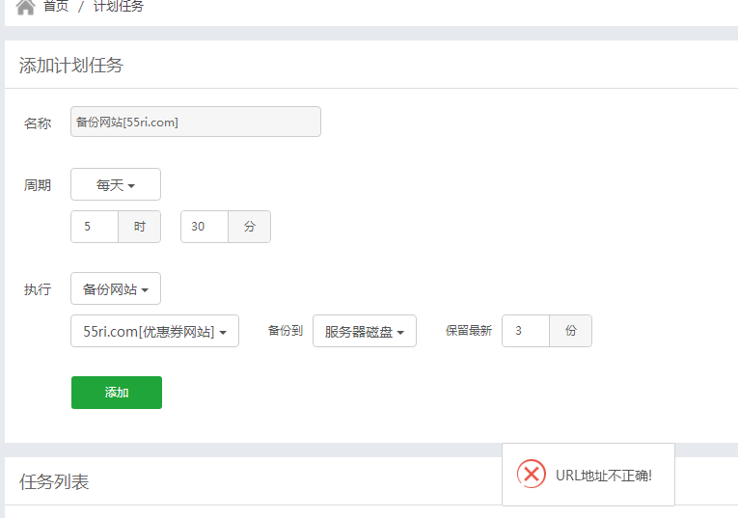Click the 周期 label
The height and width of the screenshot is (518, 738).
coord(38,185)
